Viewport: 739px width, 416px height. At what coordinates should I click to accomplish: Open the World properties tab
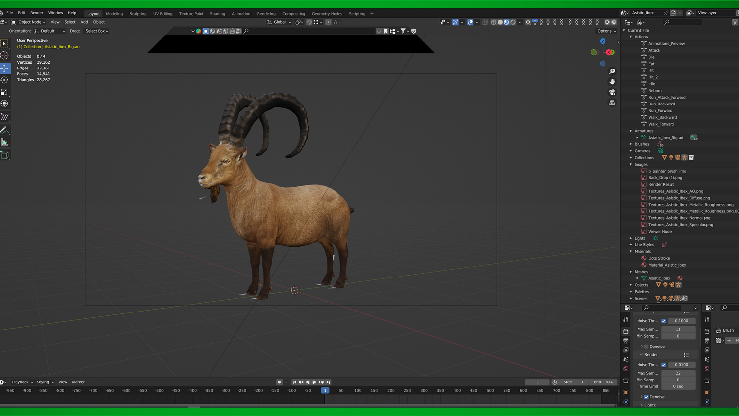626,369
